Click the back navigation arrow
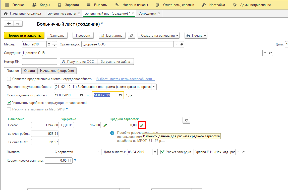This screenshot has width=288, height=190. click(x=9, y=24)
